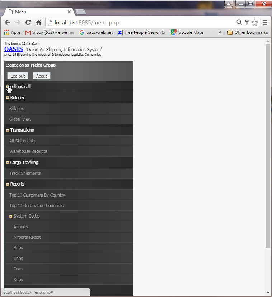Click the 'Melco Group' logged-on name
Screen dimensions: 272x297
point(43,65)
